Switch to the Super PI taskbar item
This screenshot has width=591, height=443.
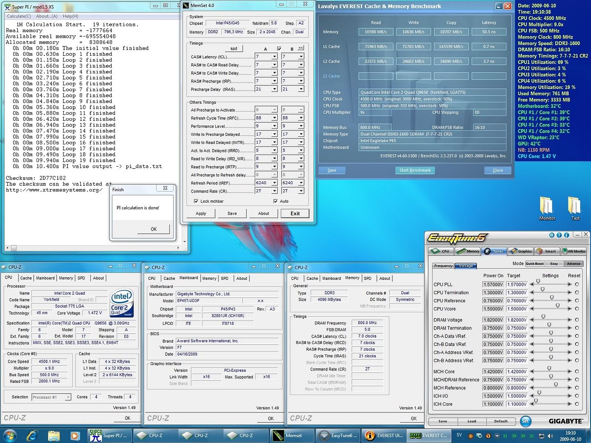coord(110,435)
